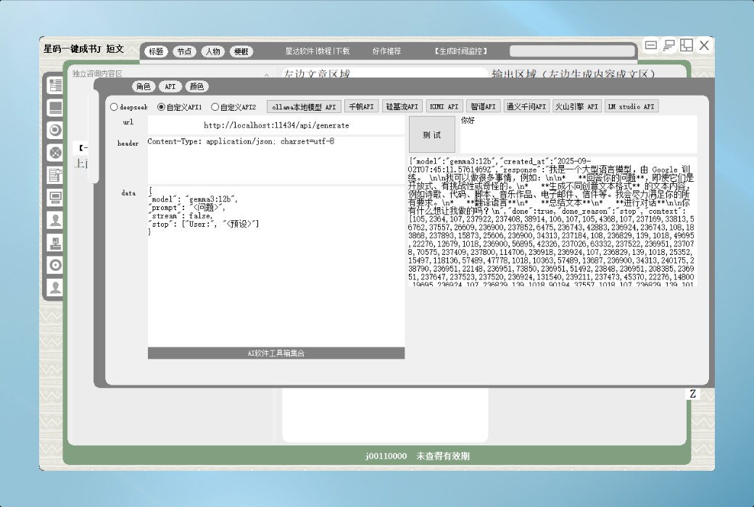Open the 【生成时间监控】 link
The width and height of the screenshot is (754, 507).
point(460,51)
